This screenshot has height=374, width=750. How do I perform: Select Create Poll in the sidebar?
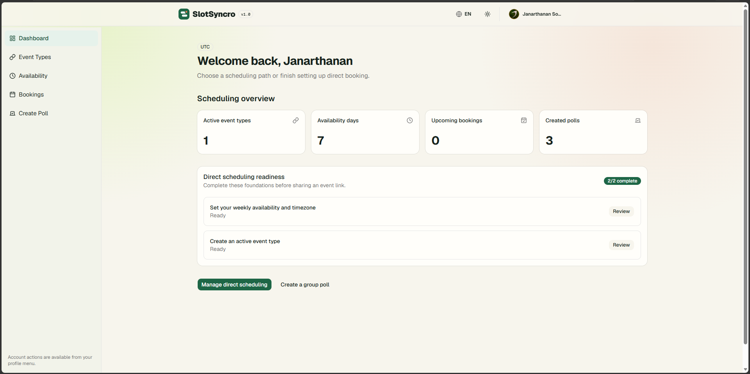click(52, 113)
